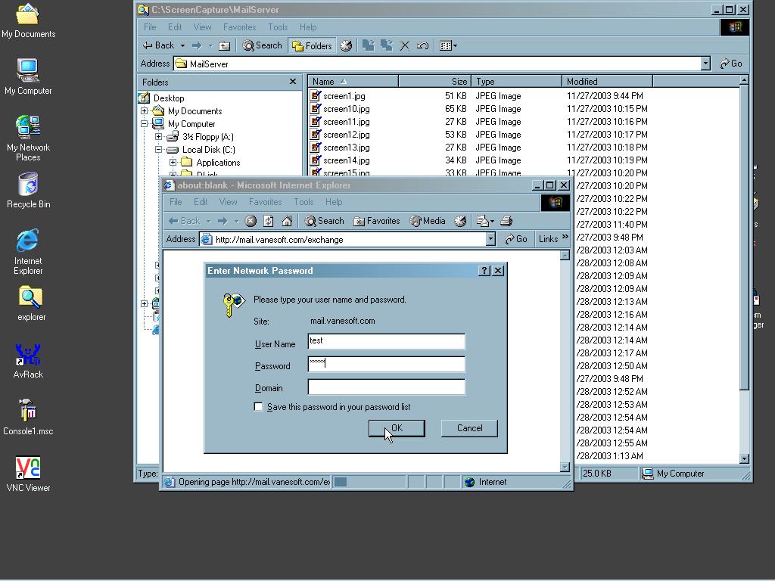
Task: Select the AvRack desktop icon
Action: coord(28,361)
